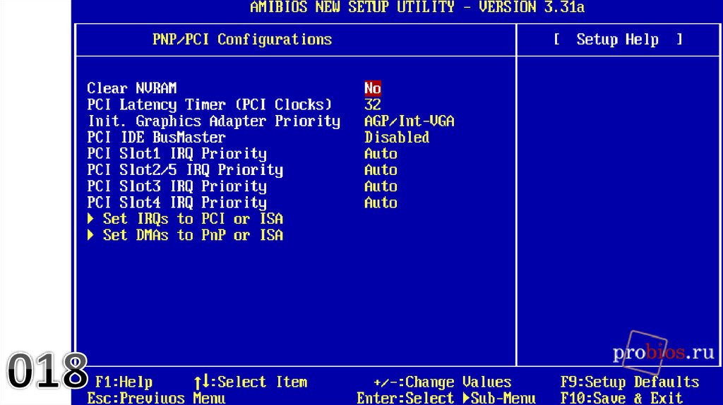Expand the Set DMAs to PnP or ISA submenu
The height and width of the screenshot is (405, 723).
coord(192,235)
